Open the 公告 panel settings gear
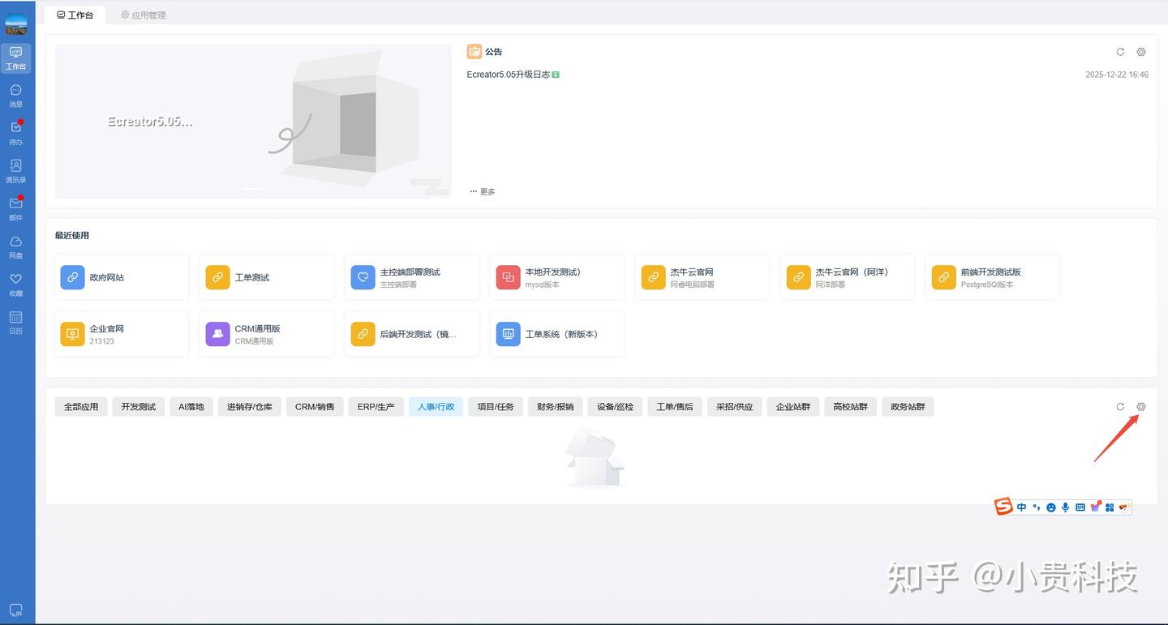Viewport: 1168px width, 625px height. coord(1141,52)
